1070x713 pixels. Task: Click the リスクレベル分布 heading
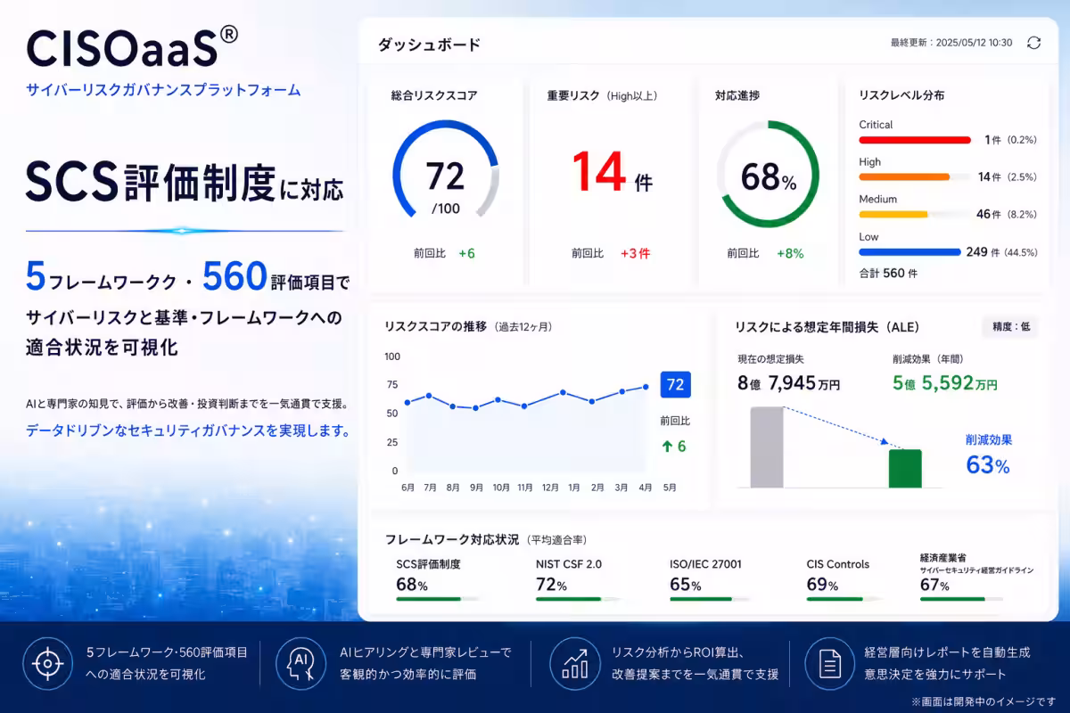[901, 94]
